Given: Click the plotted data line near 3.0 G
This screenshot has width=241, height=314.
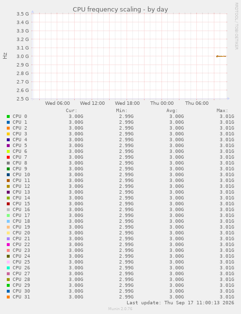Looking at the screenshot, I should click(221, 56).
